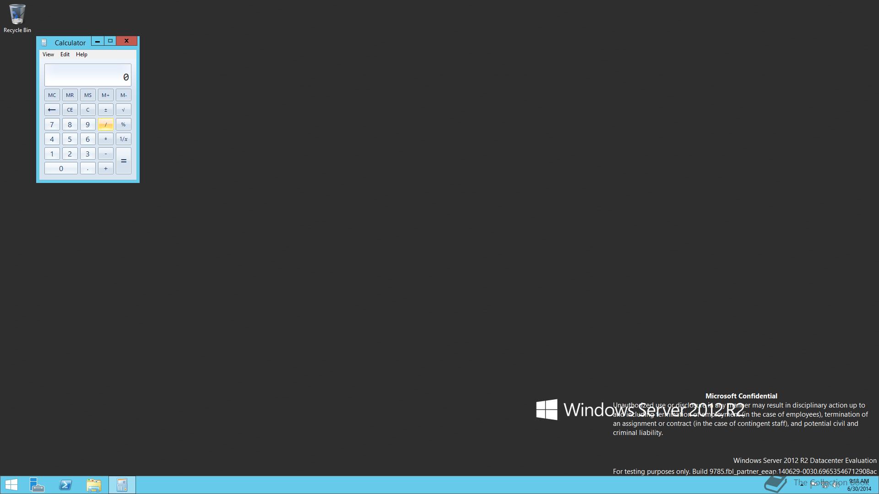Click digit 6 on the keypad
The width and height of the screenshot is (879, 494).
pos(87,139)
